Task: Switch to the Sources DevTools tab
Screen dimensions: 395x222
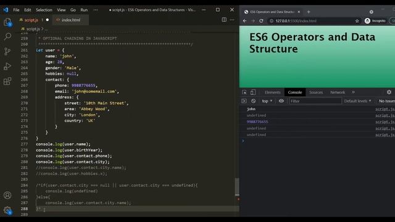Action: [x=316, y=92]
